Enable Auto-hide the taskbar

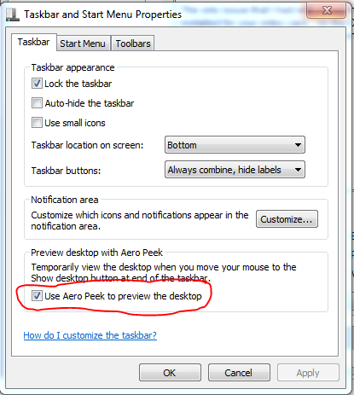click(x=37, y=103)
